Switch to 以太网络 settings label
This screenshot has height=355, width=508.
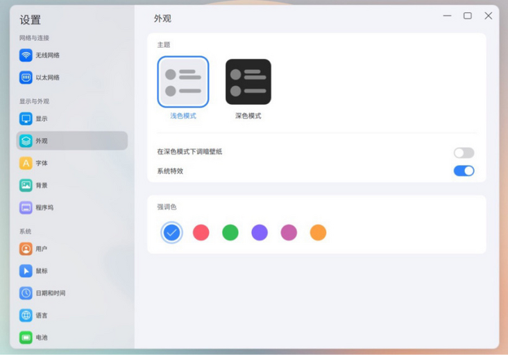tap(48, 78)
